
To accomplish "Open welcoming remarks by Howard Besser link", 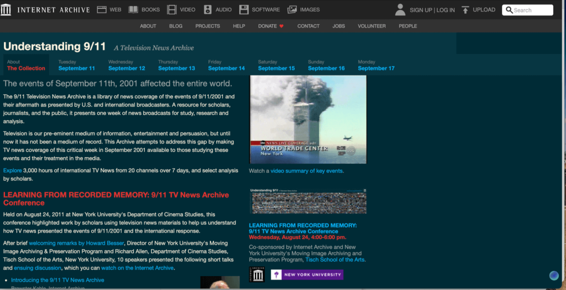I will 76,243.
